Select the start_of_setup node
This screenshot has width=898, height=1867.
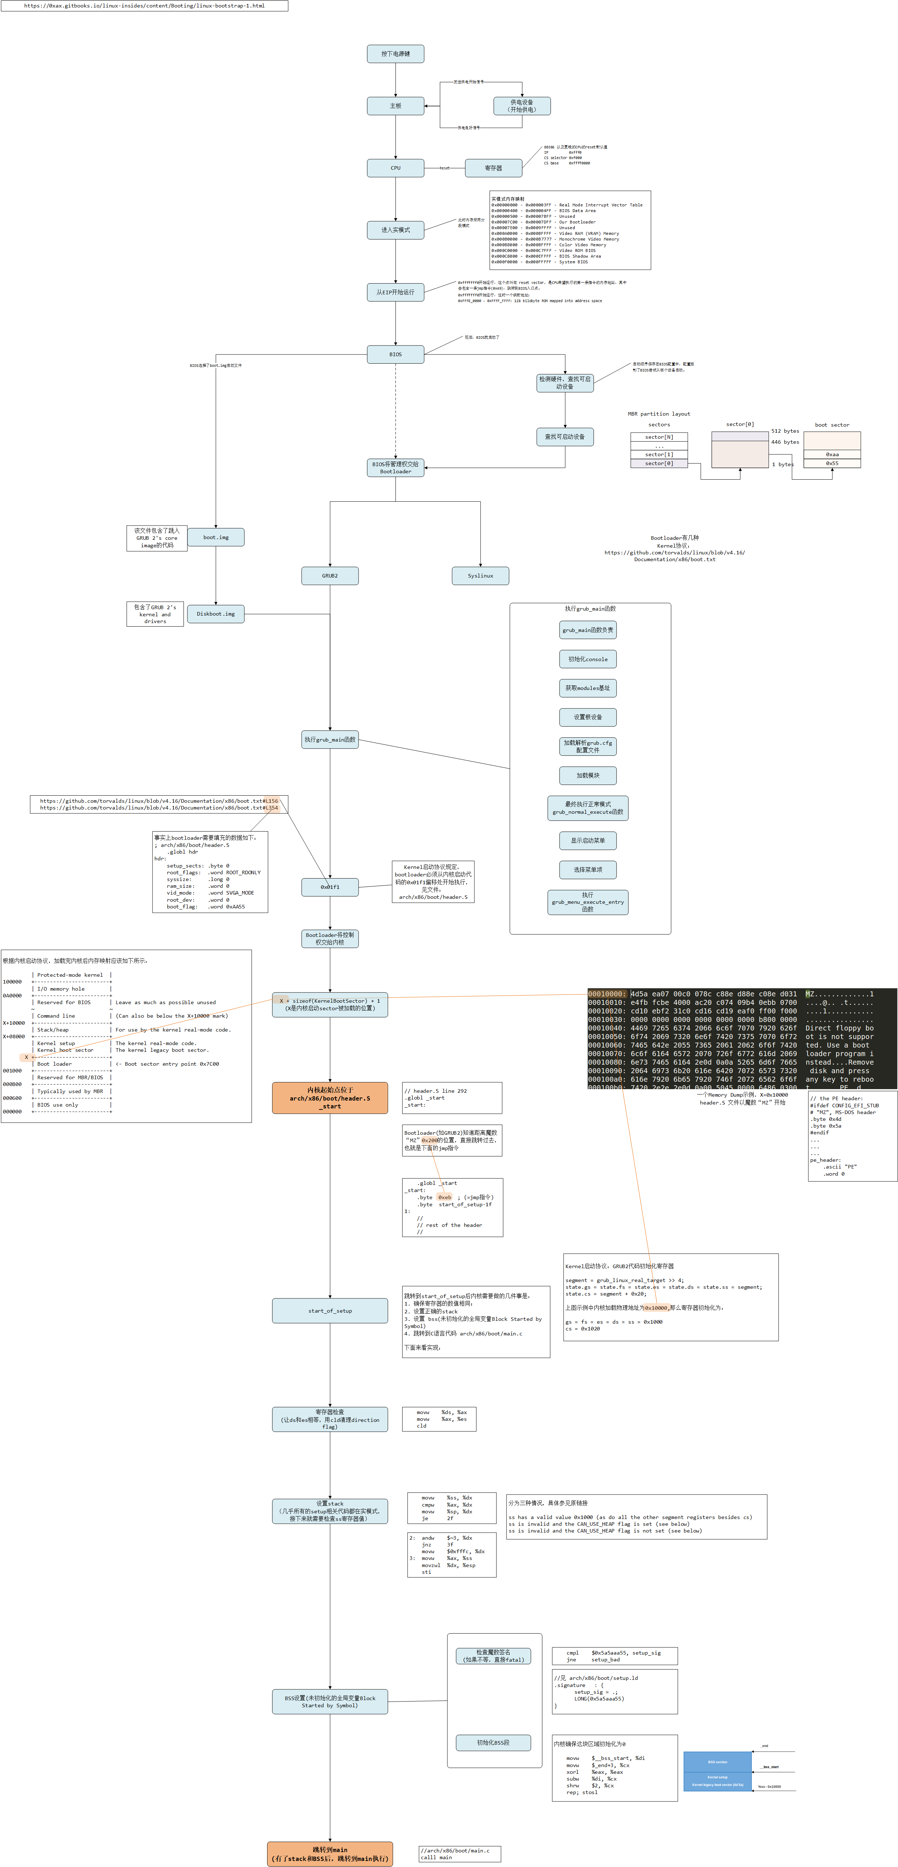330,1310
